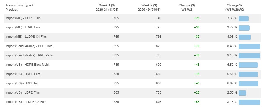Click the 675 Week 2 price

[x=159, y=102]
